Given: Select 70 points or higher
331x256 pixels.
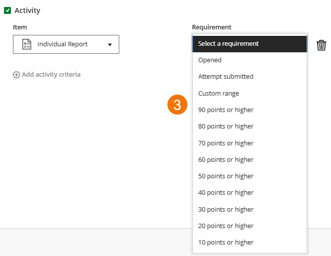Looking at the screenshot, I should 226,143.
